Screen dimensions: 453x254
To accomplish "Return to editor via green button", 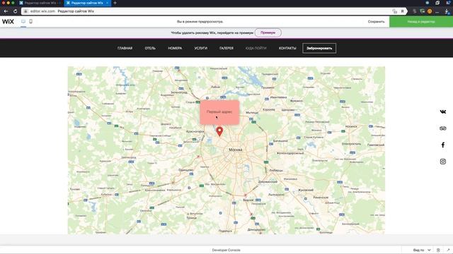I will point(421,22).
